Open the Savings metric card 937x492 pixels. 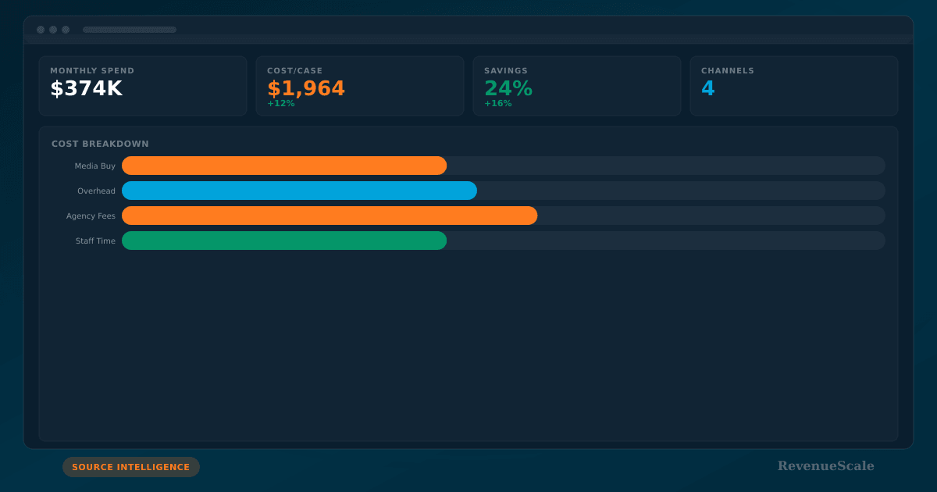pos(576,86)
